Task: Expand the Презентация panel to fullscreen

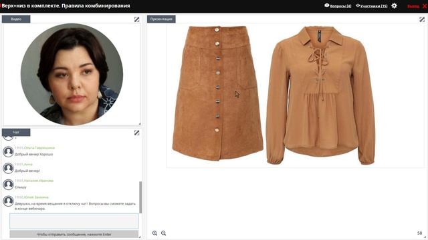Action: [x=422, y=19]
